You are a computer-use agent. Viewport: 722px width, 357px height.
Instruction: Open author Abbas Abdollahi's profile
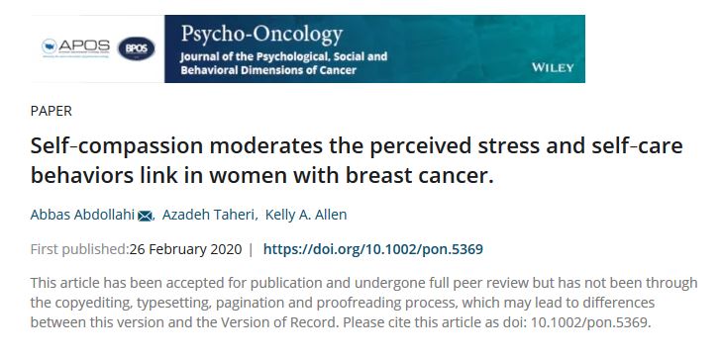click(82, 215)
